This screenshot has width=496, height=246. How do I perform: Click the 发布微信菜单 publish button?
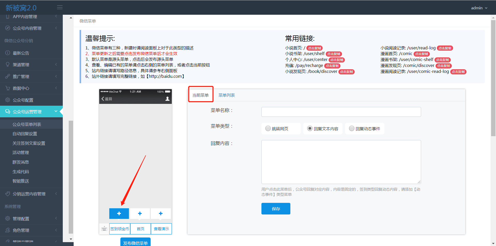click(135, 242)
